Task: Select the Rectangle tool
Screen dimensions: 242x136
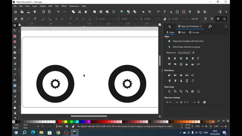Action: coord(15,36)
